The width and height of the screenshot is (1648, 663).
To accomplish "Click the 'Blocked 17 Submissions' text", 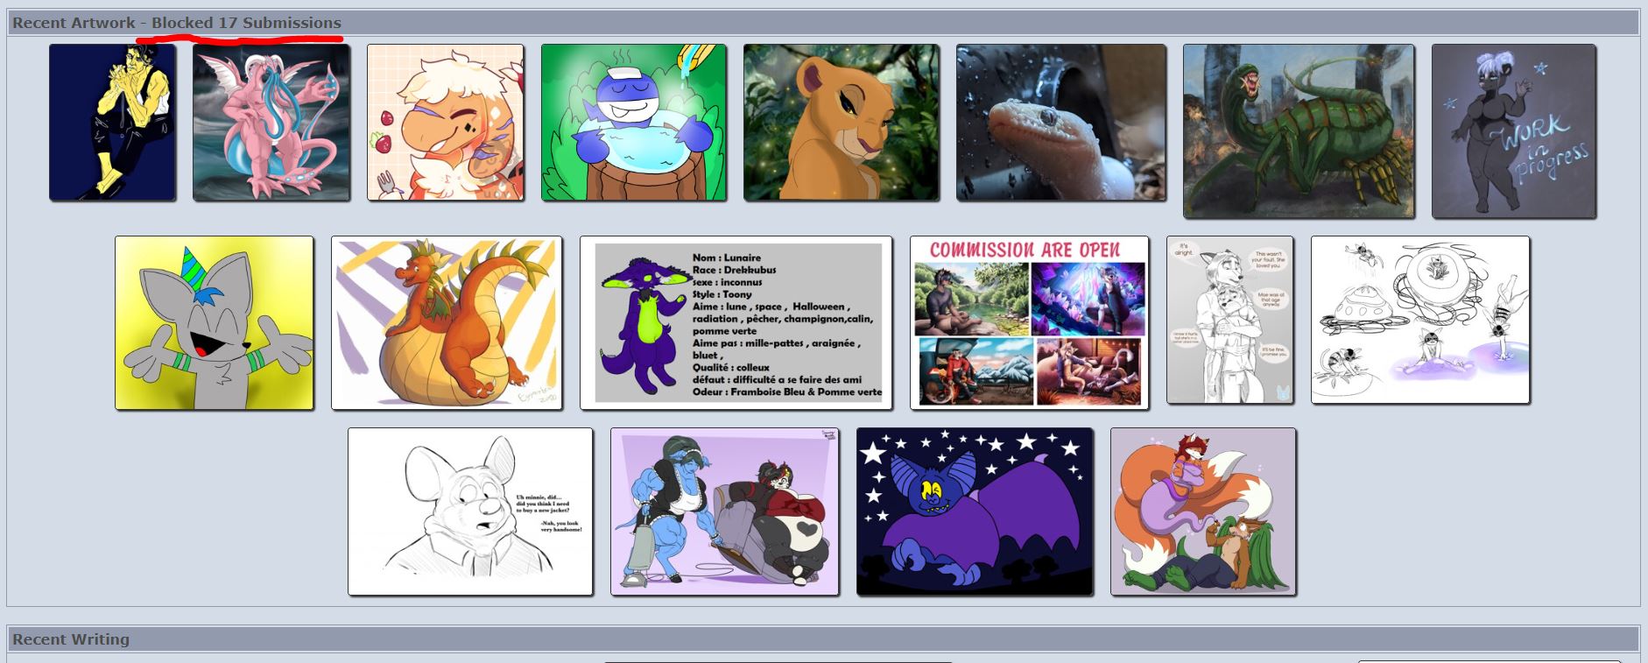I will click(247, 23).
